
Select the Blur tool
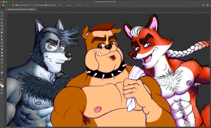(x=2, y=53)
